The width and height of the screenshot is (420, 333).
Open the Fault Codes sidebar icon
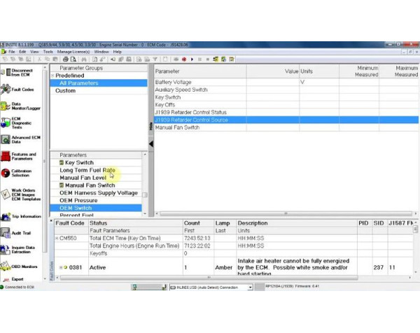point(6,90)
